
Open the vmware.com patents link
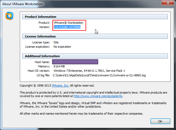[98, 96]
